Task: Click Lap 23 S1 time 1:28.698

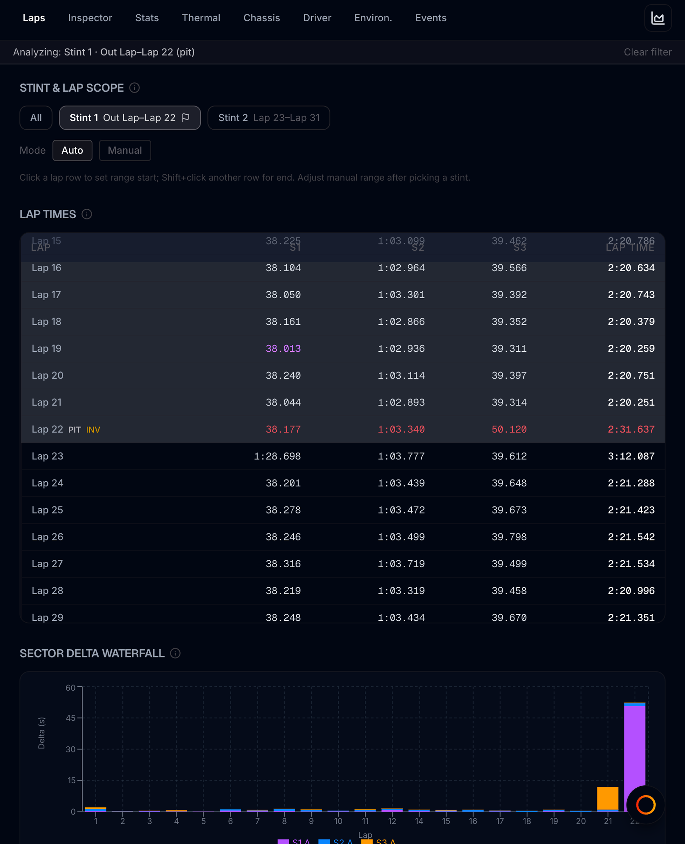Action: tap(277, 456)
